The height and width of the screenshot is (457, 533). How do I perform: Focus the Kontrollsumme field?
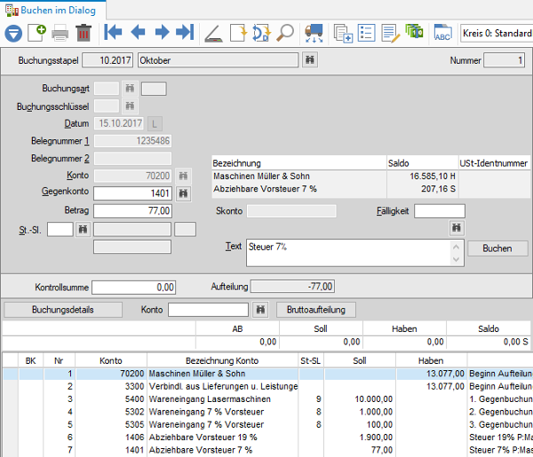coord(133,288)
